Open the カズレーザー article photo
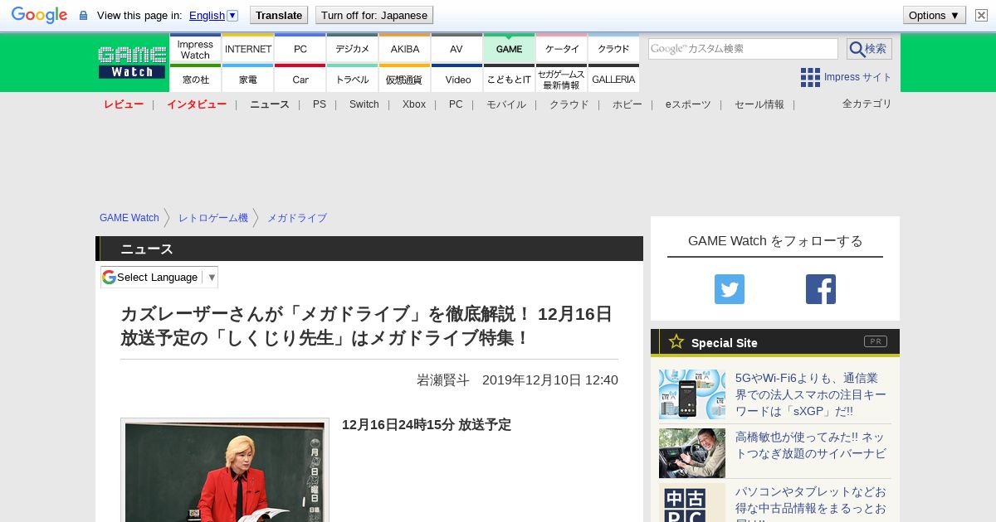 [x=225, y=471]
